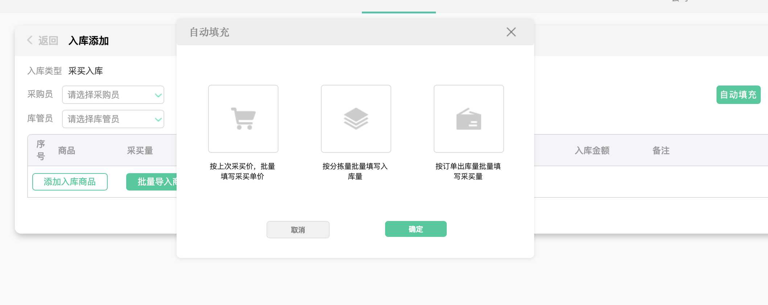Expand the 请选择库管员 dropdown
Screen dimensions: 768x305
pyautogui.click(x=113, y=119)
